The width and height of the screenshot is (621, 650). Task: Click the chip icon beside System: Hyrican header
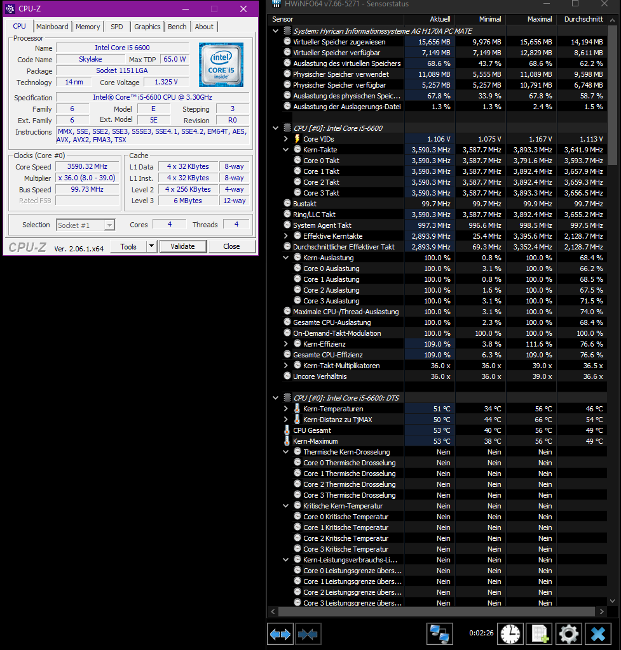tap(287, 30)
